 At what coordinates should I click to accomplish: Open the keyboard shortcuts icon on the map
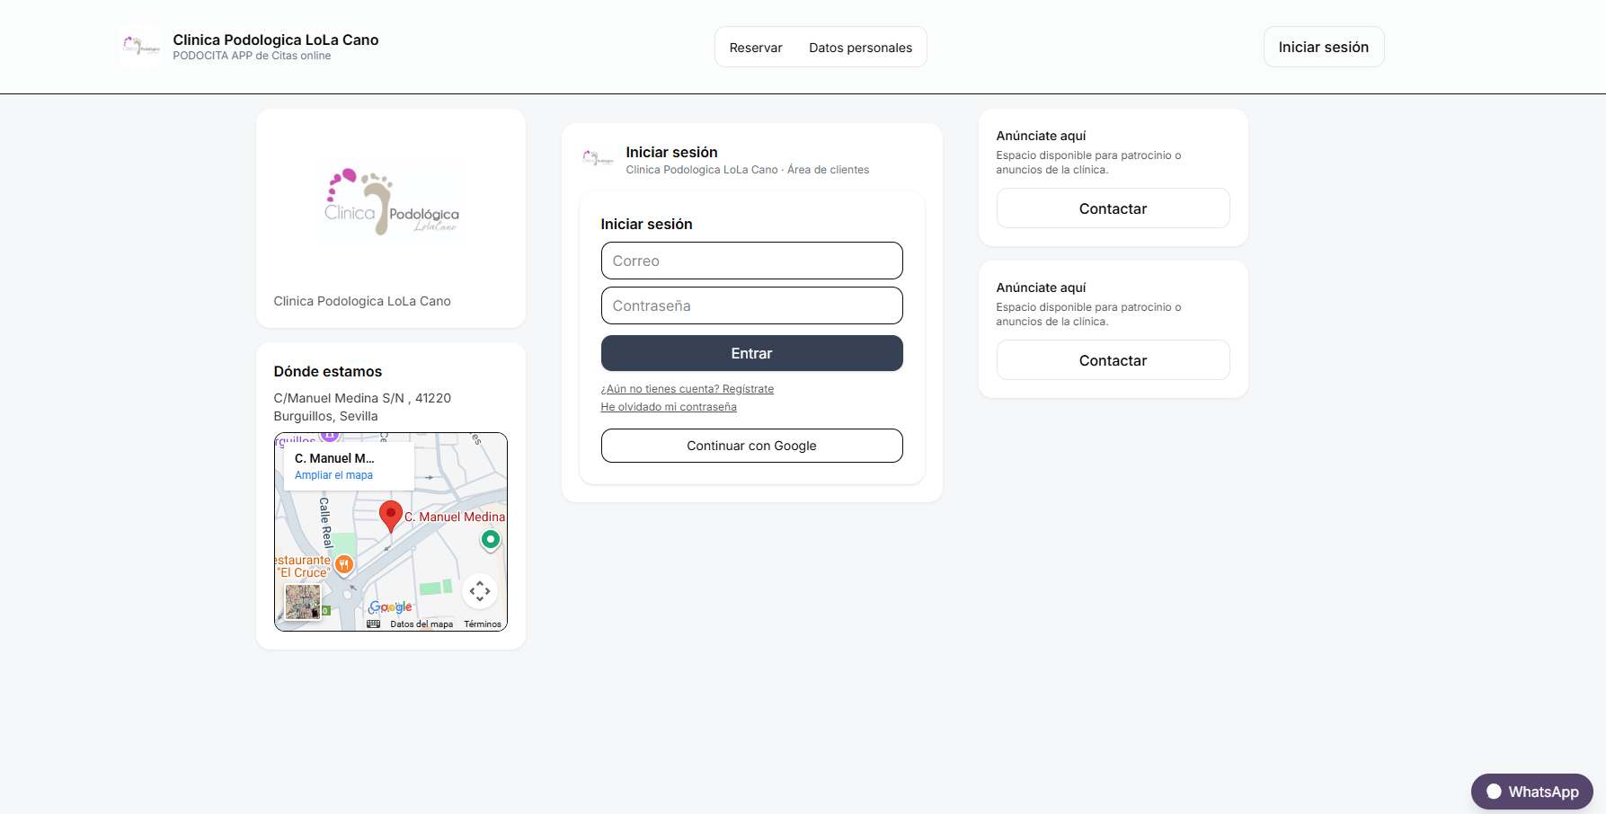pyautogui.click(x=372, y=623)
